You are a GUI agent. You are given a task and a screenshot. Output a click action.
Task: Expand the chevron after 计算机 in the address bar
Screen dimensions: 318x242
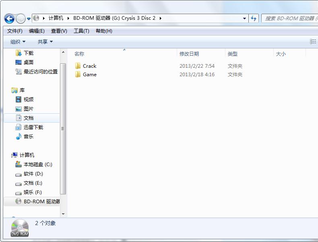[x=68, y=18]
